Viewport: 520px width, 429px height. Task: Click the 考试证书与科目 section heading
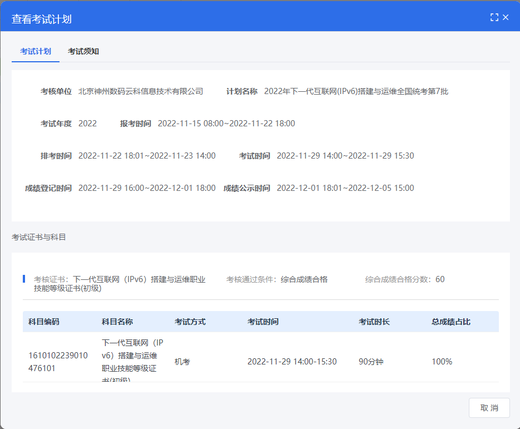click(39, 237)
